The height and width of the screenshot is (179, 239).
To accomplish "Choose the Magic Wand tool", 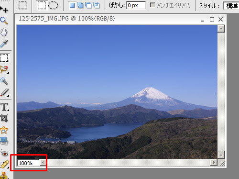I will coord(4,81).
